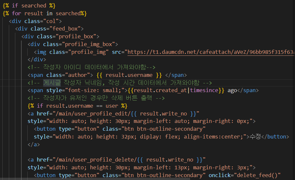Click the 'timesince' filter name

tap(204, 90)
